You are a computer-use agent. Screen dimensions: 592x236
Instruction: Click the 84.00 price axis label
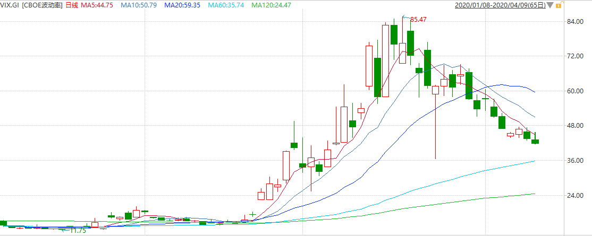click(x=576, y=22)
